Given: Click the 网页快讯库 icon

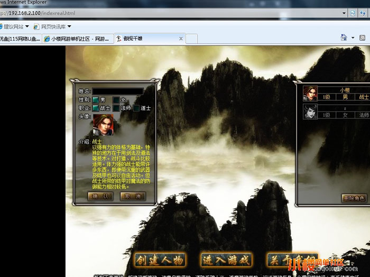Looking at the screenshot, I should point(36,26).
